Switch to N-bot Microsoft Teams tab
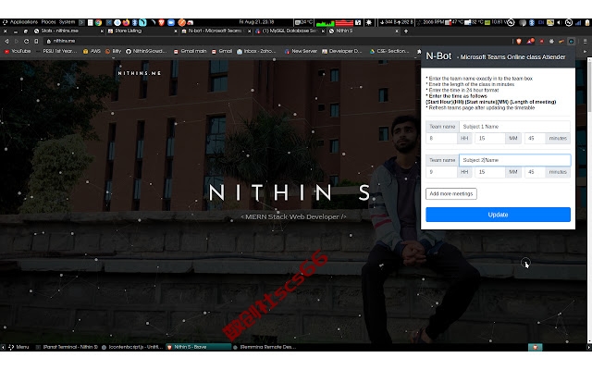592x370 pixels. (214, 31)
